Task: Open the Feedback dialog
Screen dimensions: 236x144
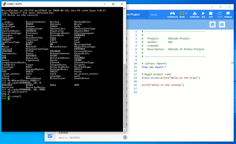Action: (x=228, y=15)
